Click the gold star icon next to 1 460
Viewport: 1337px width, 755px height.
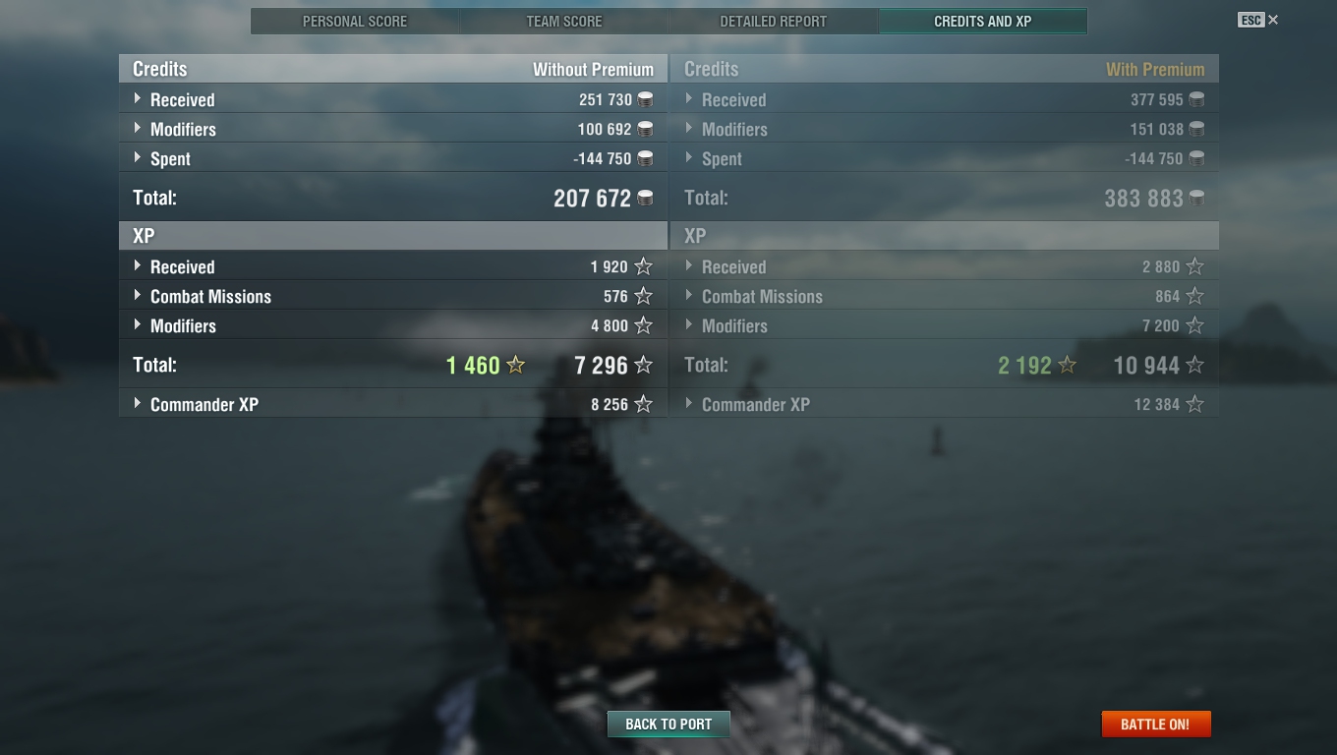point(515,365)
